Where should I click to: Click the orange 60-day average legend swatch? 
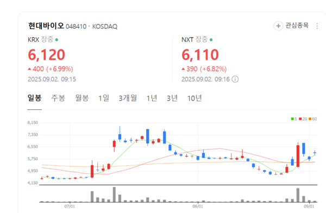(310, 119)
